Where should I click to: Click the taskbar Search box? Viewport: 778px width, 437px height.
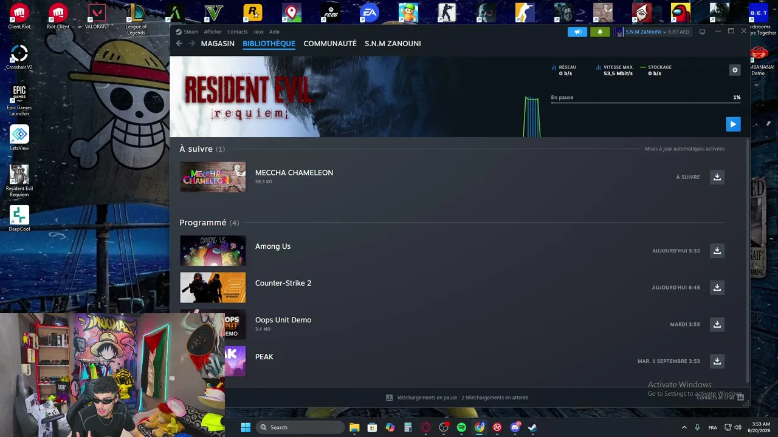coord(300,427)
